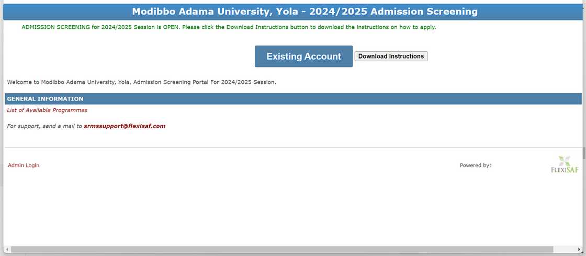The width and height of the screenshot is (586, 256).
Task: Go to Admin Login
Action: point(24,165)
